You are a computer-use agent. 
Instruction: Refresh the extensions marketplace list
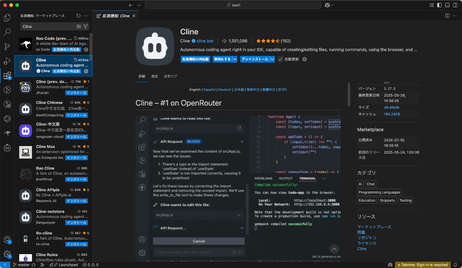(79, 15)
